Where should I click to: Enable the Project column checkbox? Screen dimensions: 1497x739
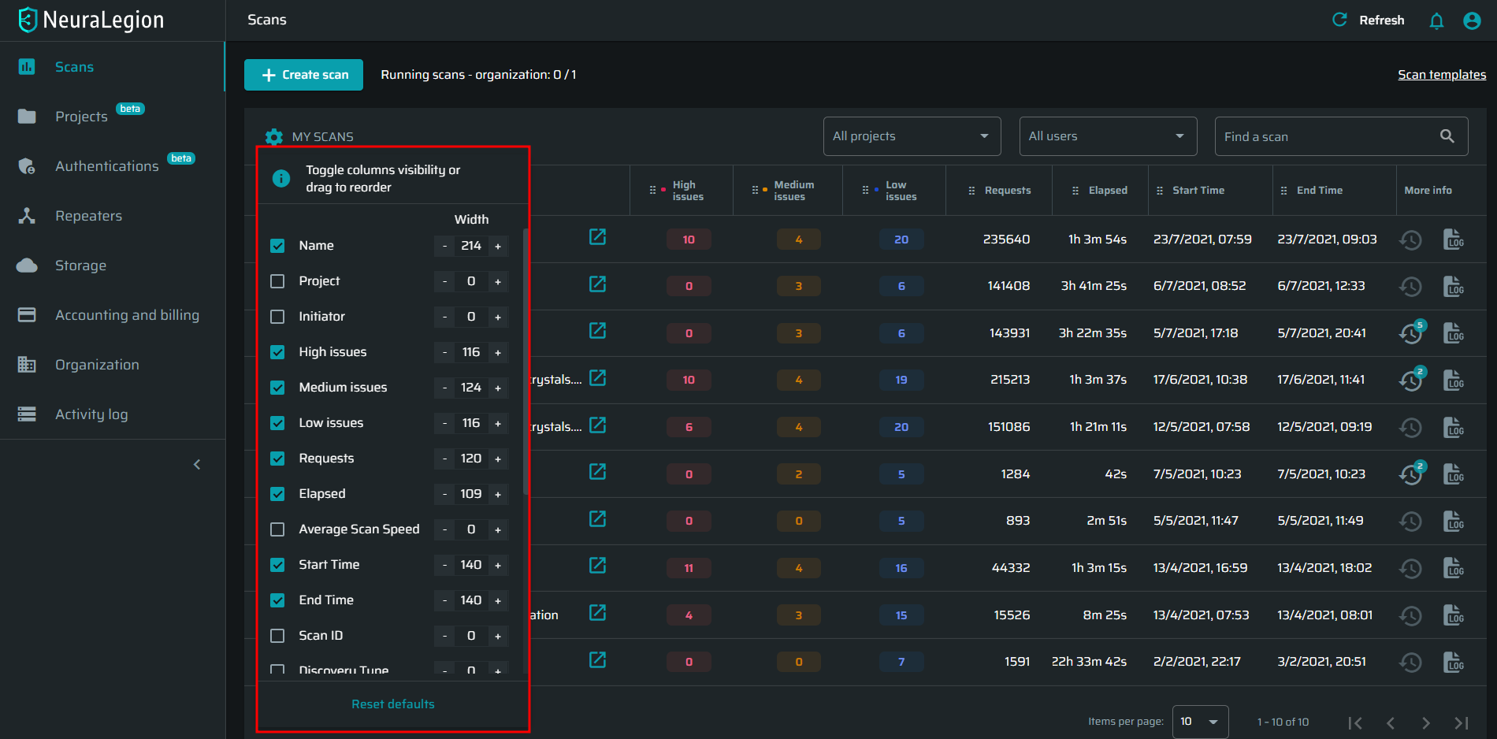tap(277, 281)
